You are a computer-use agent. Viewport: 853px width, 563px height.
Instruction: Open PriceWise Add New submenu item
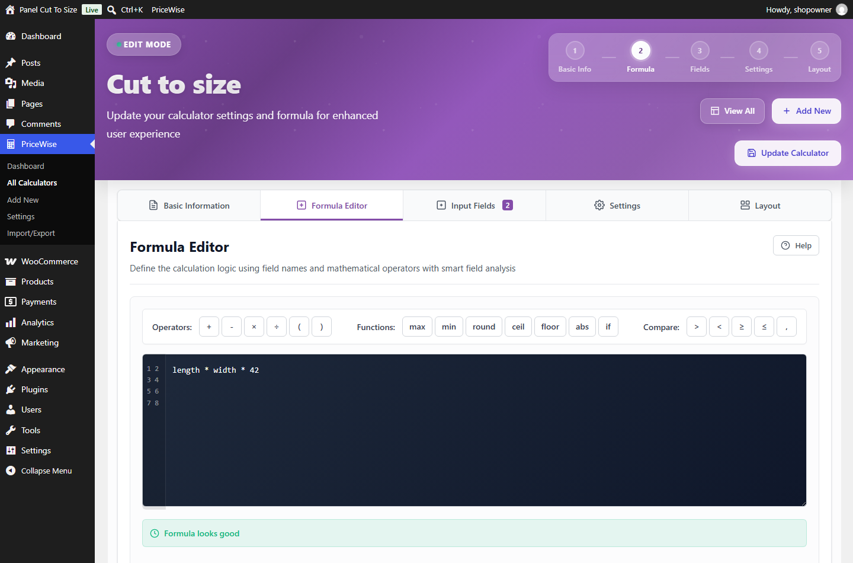[x=23, y=200]
